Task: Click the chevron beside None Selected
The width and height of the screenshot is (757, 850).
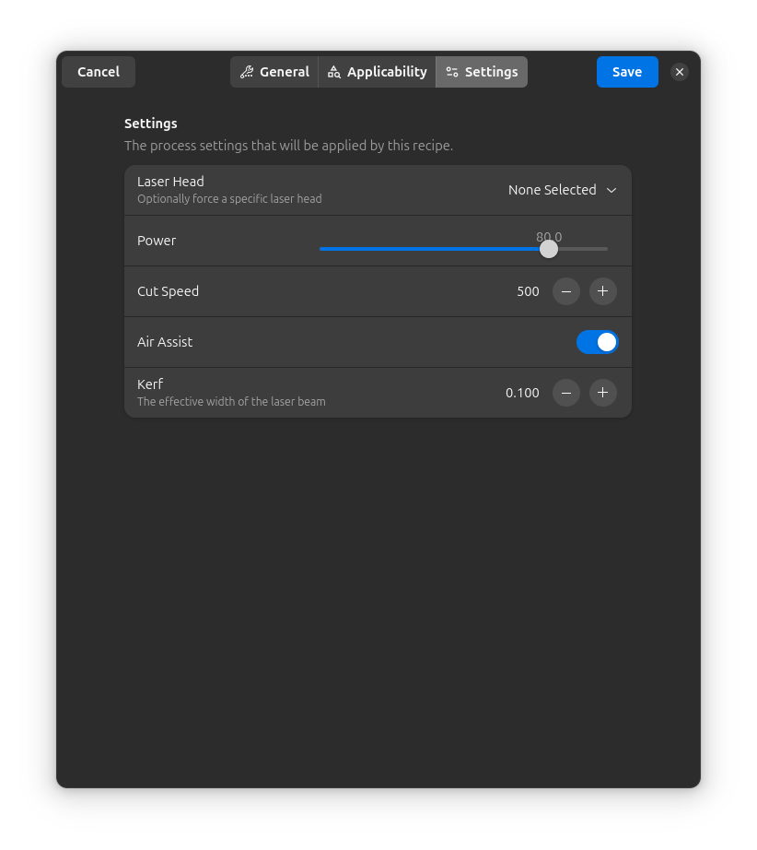Action: point(611,190)
